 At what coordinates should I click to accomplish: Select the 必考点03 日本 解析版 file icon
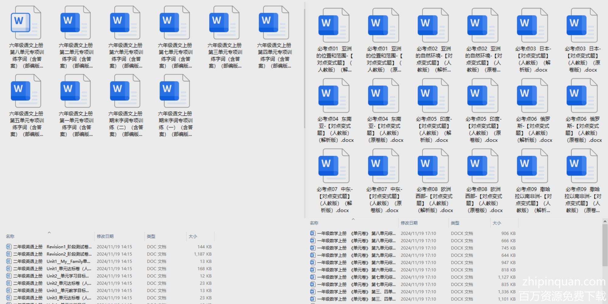532,25
